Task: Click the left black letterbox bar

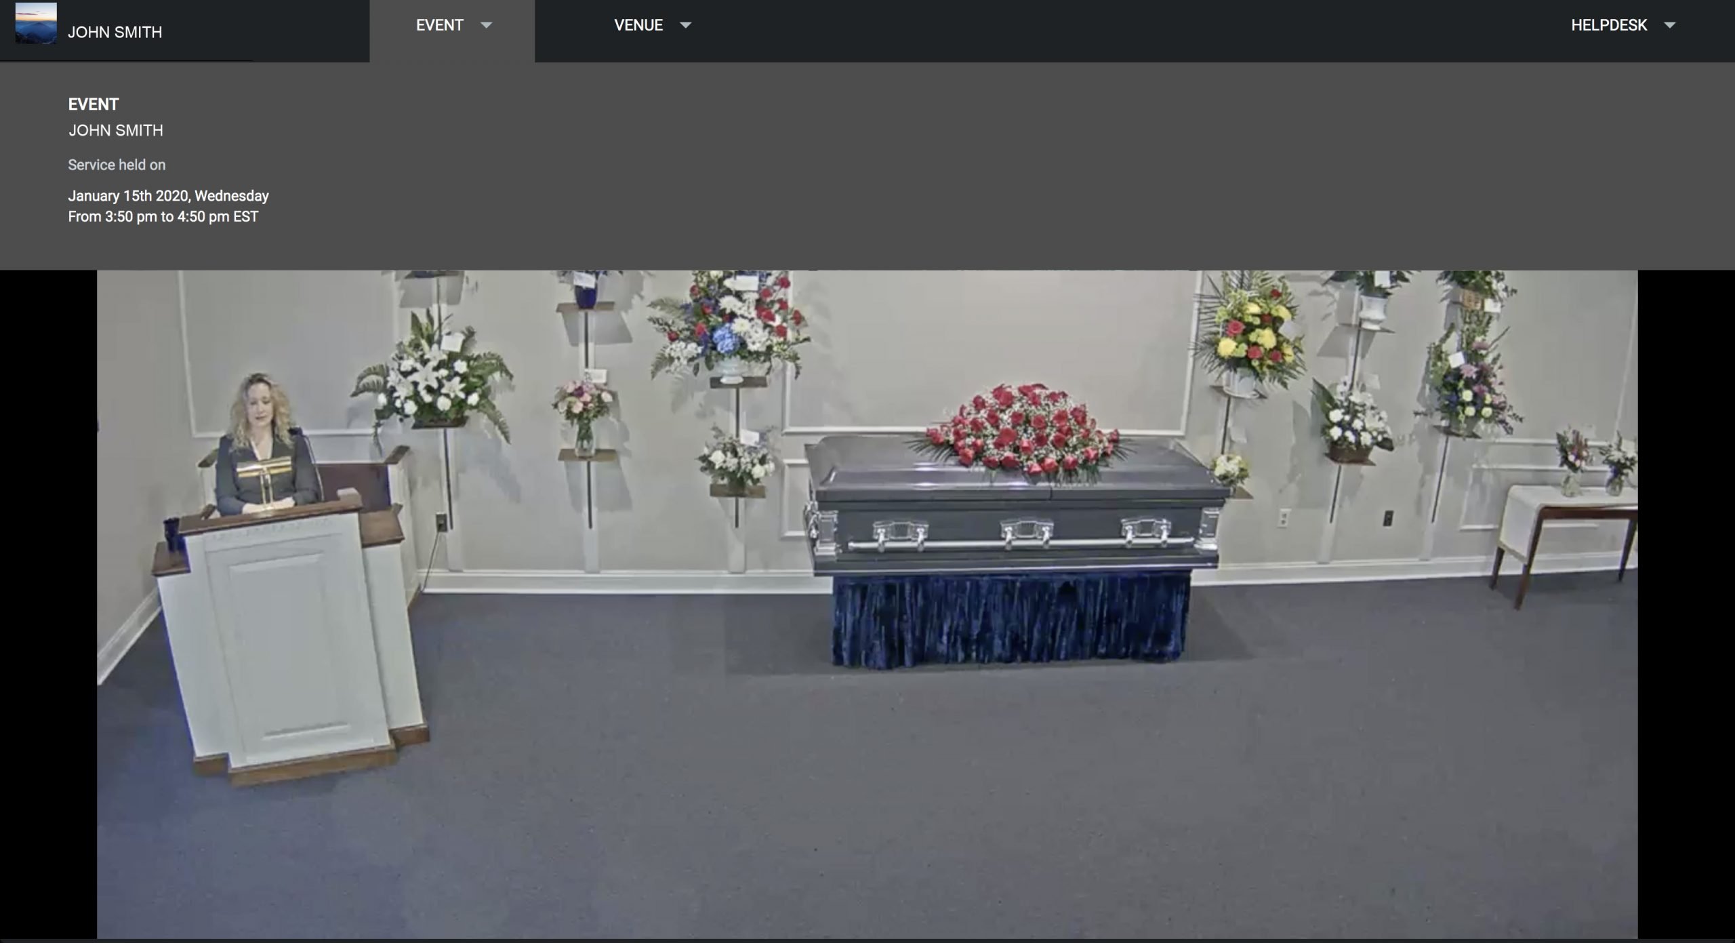Action: pos(47,603)
